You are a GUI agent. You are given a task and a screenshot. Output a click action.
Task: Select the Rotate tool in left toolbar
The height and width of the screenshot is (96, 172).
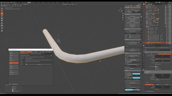[x=2, y=16]
